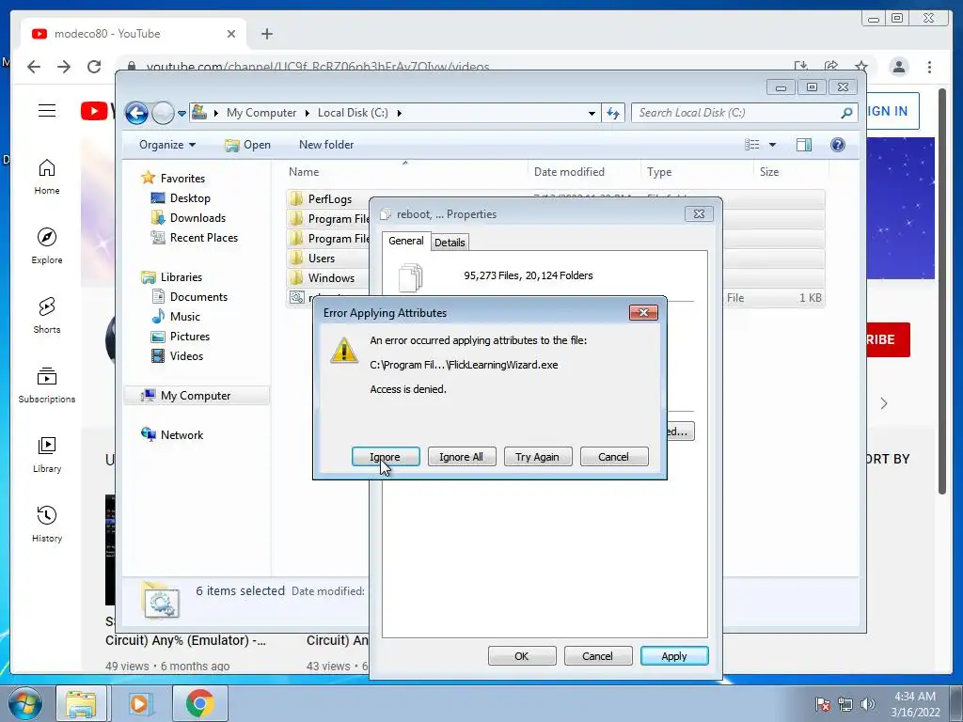Open Music library
The height and width of the screenshot is (722, 963).
coord(184,316)
